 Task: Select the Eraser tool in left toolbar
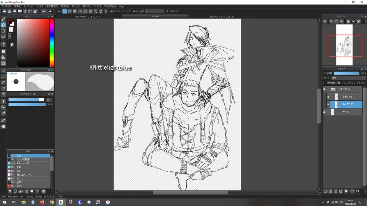click(3, 25)
